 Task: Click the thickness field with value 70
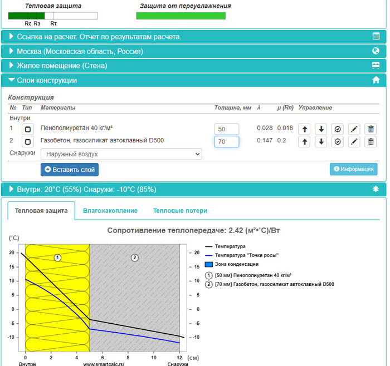[226, 141]
